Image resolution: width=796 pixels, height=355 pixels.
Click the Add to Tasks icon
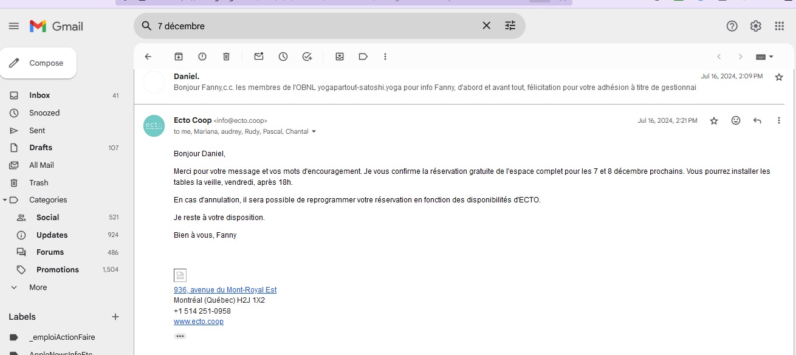[307, 57]
